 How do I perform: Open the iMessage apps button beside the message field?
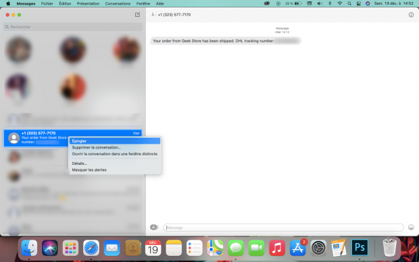[x=154, y=228]
